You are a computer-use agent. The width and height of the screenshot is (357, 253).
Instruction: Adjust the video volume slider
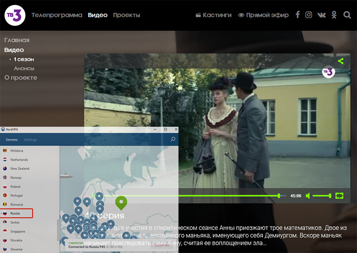(x=322, y=195)
